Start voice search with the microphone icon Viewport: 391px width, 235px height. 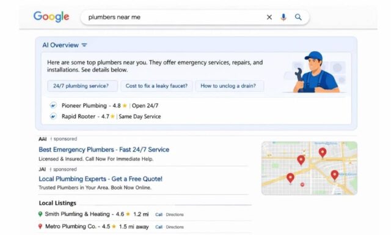283,17
